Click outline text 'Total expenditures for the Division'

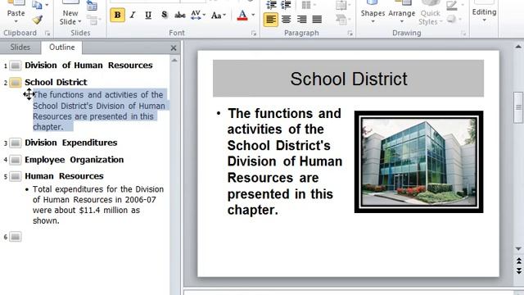point(98,189)
